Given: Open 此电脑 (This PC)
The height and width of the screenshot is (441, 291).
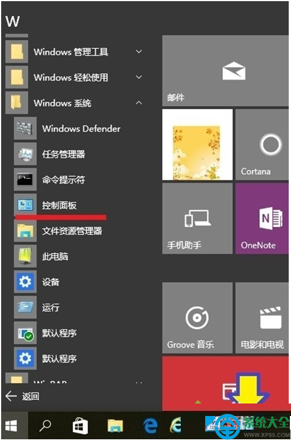Looking at the screenshot, I should click(76, 256).
